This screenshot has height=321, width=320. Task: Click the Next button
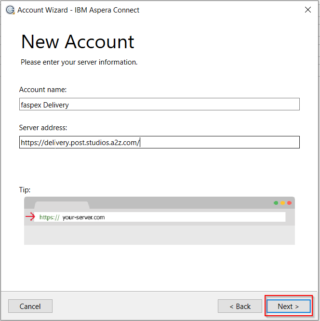point(289,306)
